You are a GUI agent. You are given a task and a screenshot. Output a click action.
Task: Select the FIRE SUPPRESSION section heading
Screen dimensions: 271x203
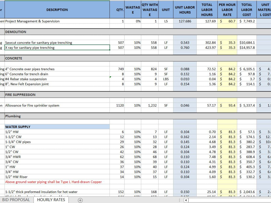click(x=57, y=95)
